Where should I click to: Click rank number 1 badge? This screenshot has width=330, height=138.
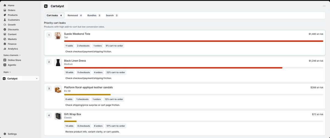click(49, 35)
